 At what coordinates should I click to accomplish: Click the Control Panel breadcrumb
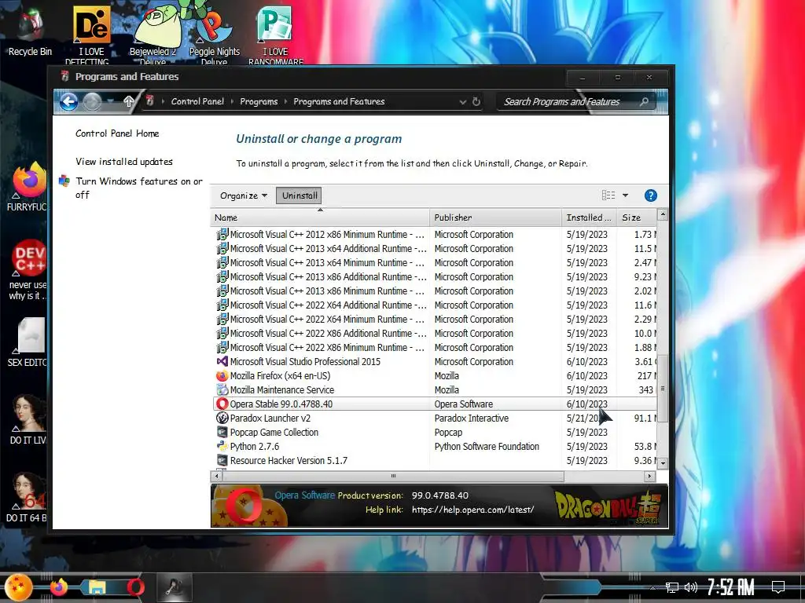tap(197, 101)
